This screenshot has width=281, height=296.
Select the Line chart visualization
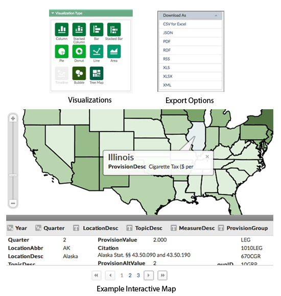(97, 52)
